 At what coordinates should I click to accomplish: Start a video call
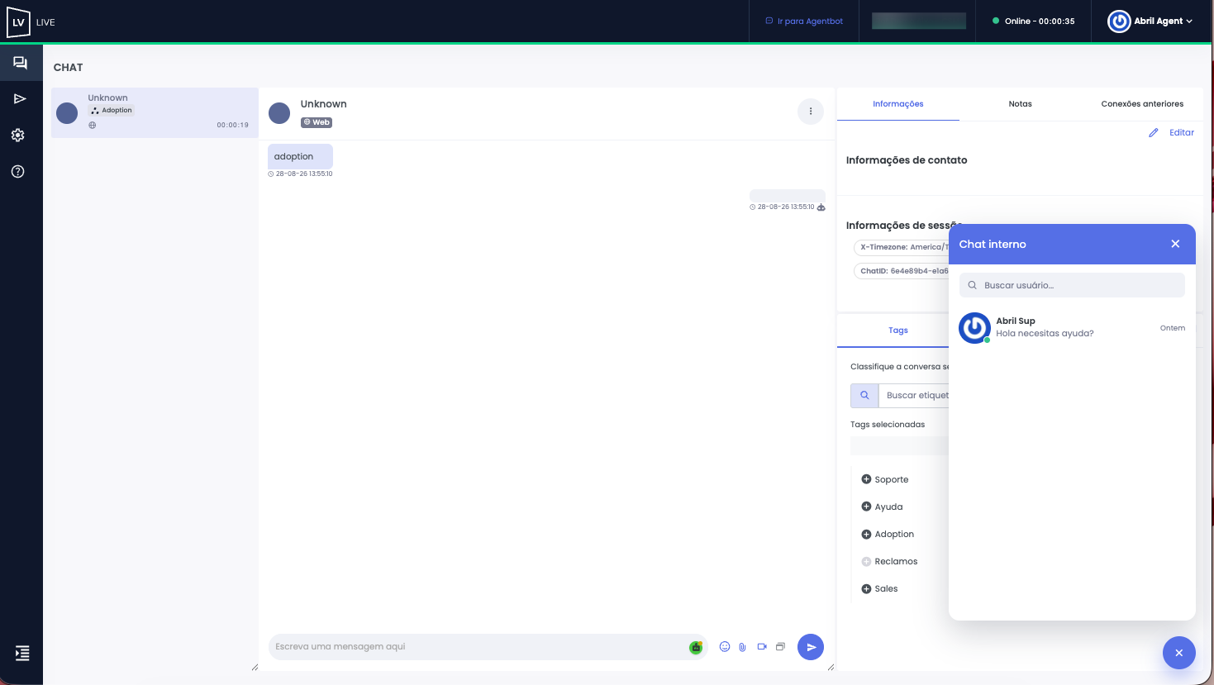coord(762,647)
